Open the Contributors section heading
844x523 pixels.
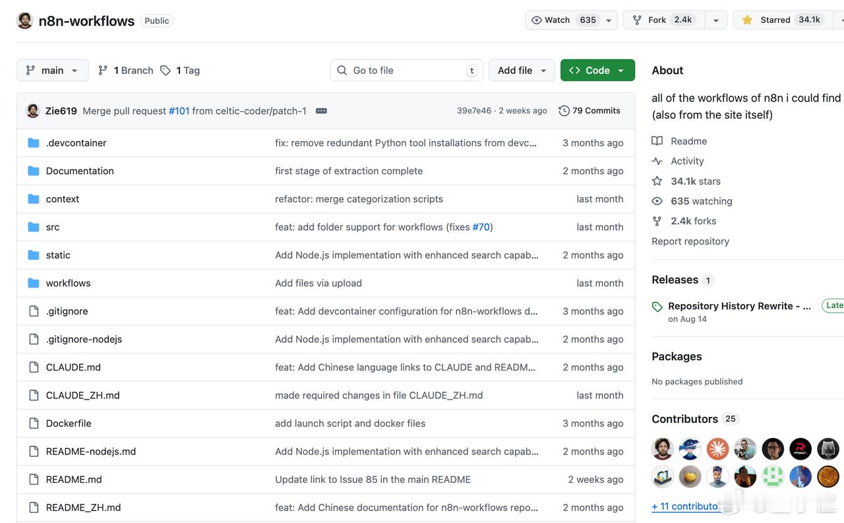684,419
